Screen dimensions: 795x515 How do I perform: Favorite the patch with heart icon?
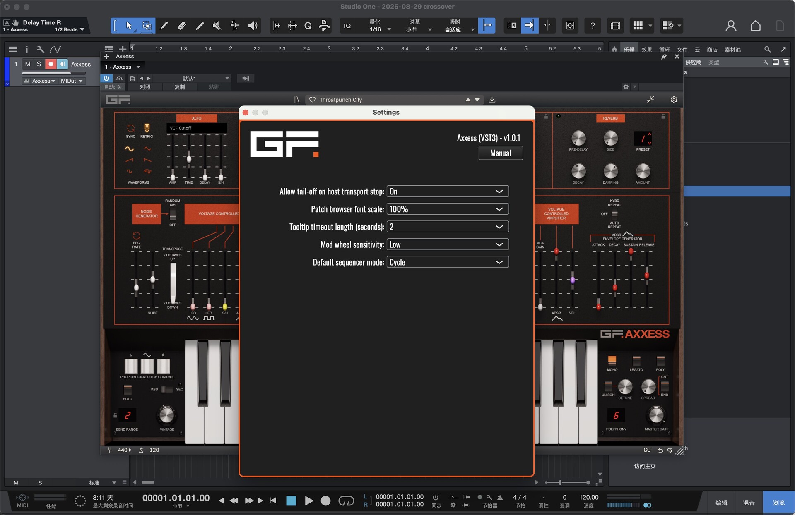[312, 100]
